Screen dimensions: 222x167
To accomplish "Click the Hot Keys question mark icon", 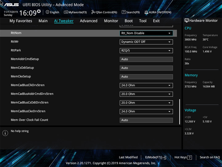I will [190, 157].
